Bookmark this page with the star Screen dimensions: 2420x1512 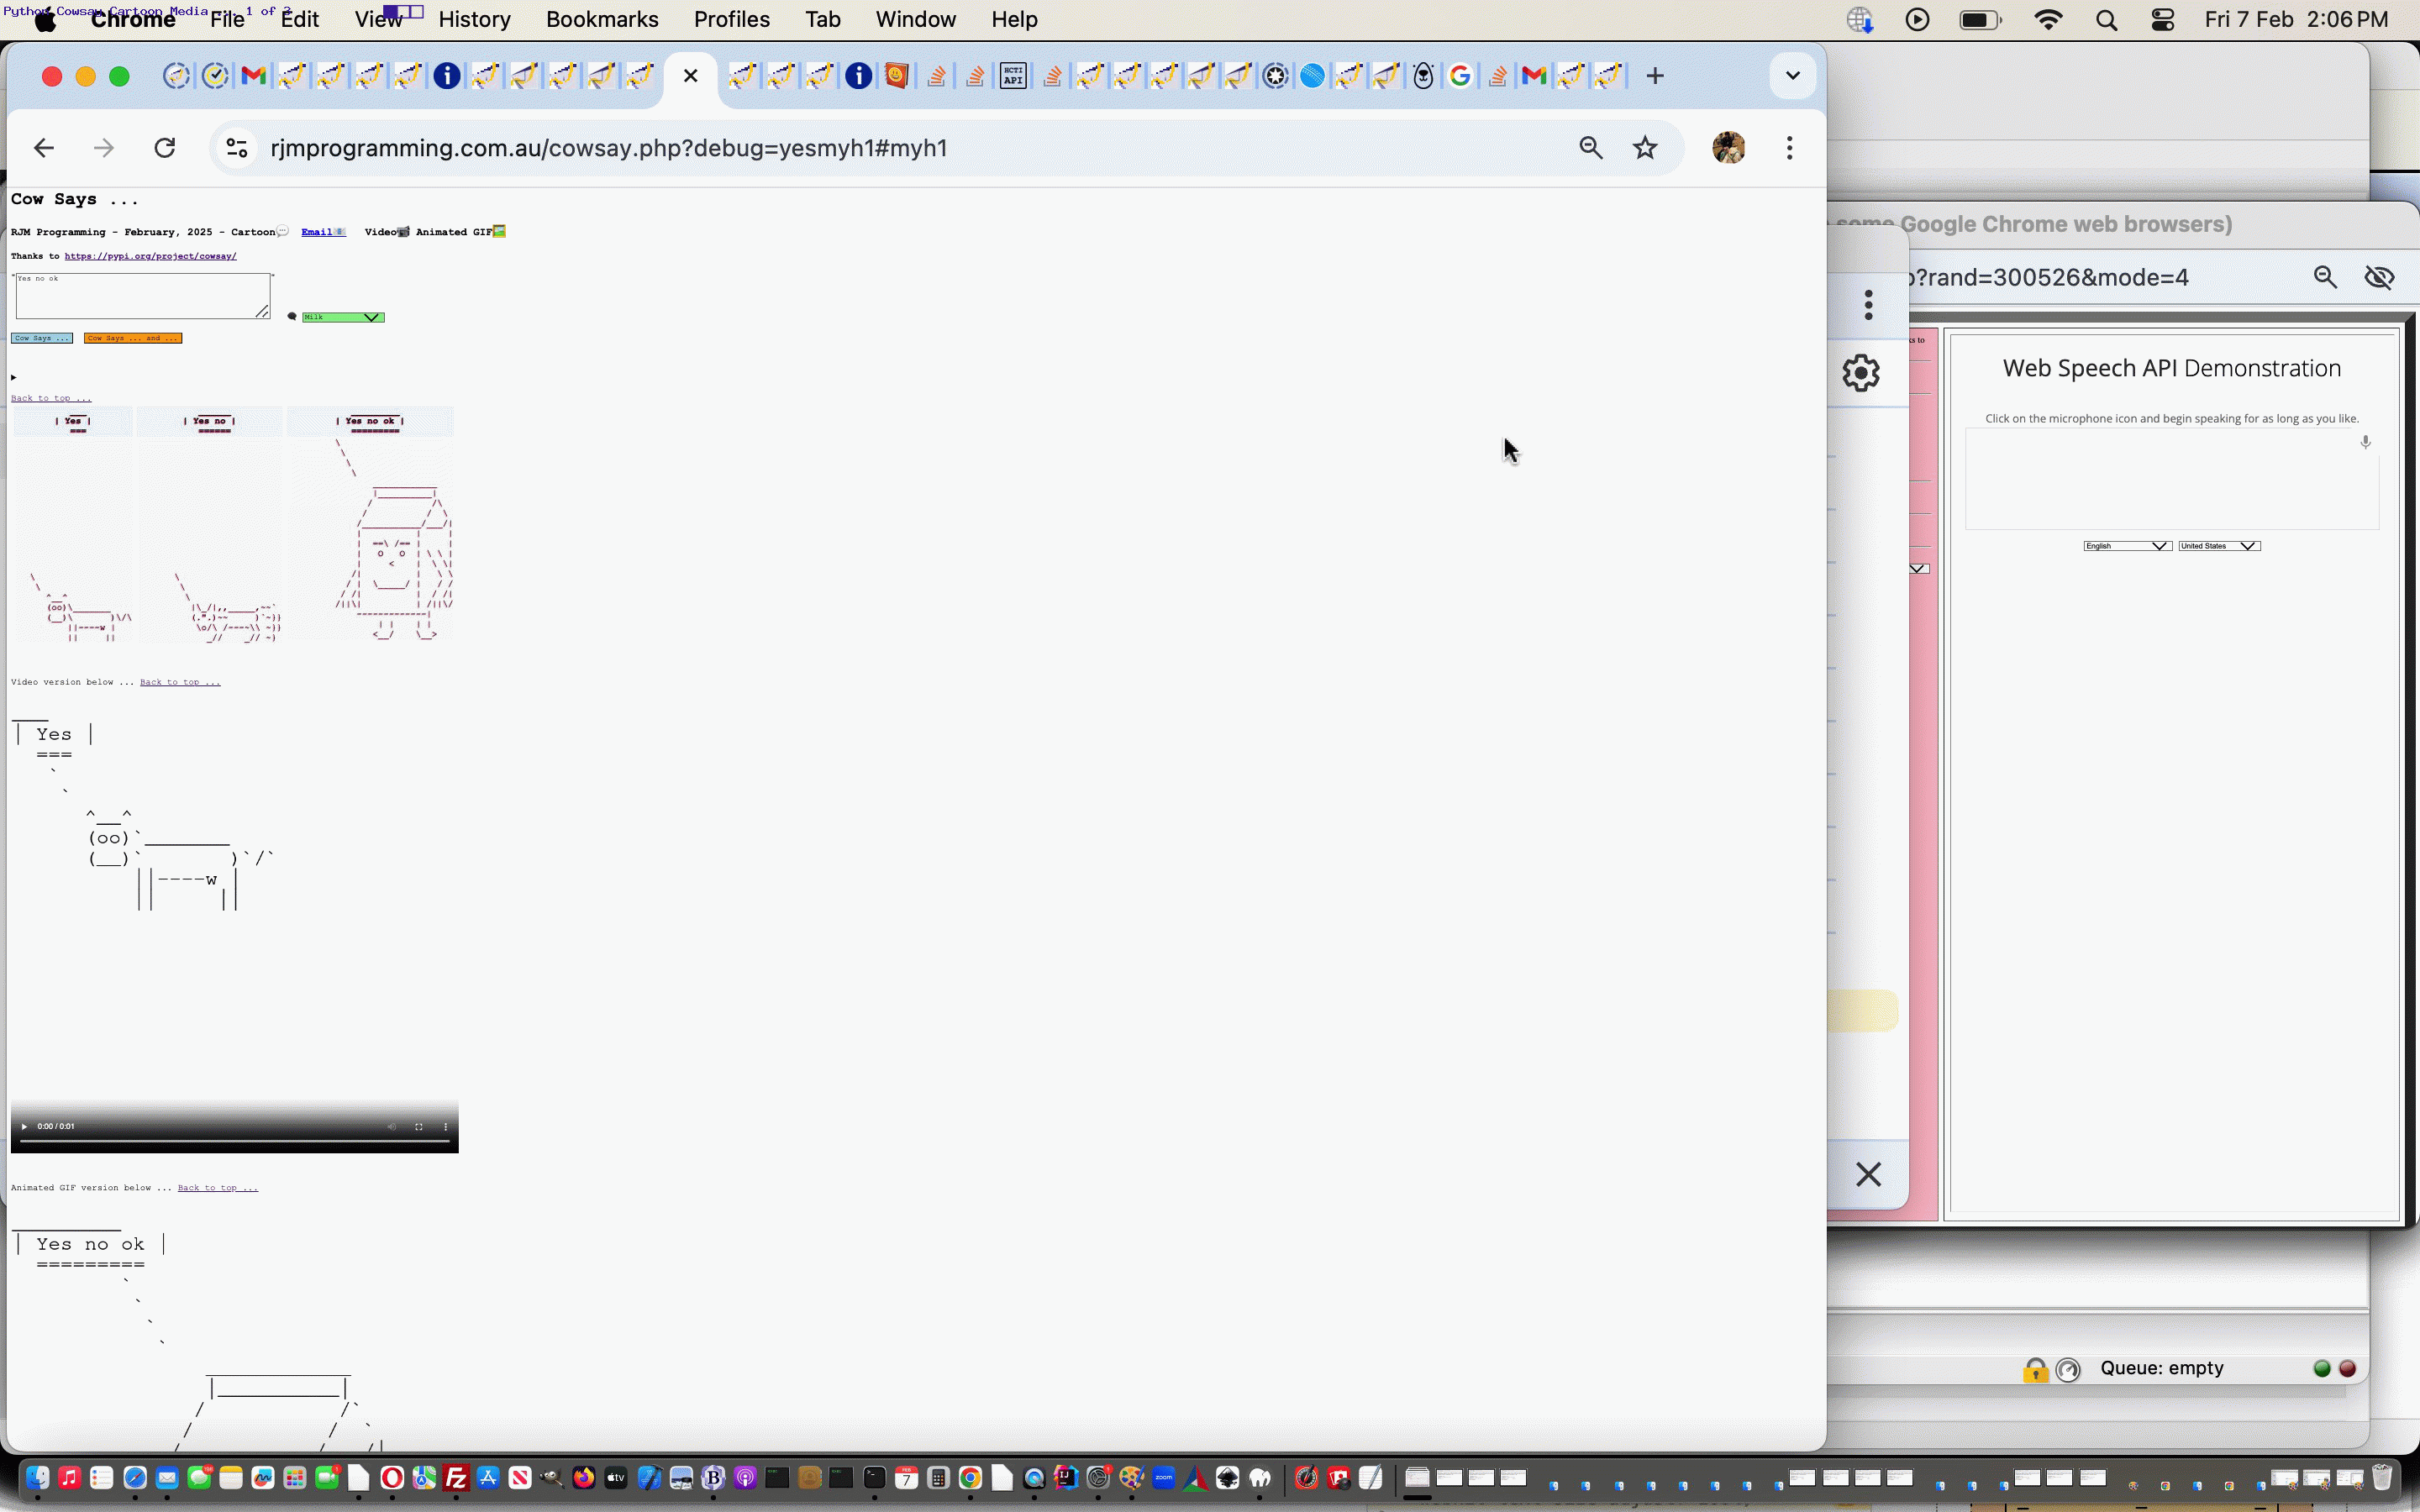[1645, 148]
